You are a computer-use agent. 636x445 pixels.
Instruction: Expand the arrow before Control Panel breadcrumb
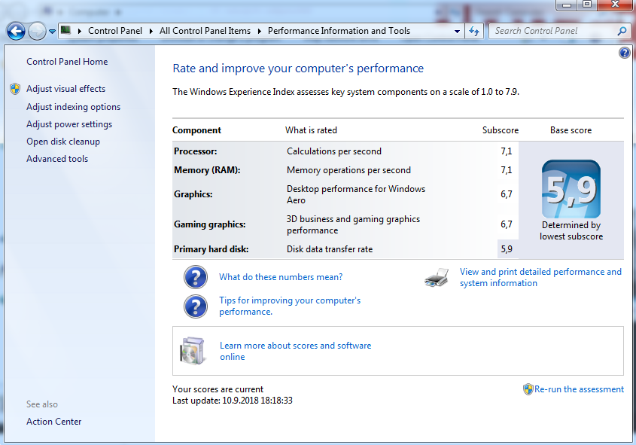pos(80,31)
